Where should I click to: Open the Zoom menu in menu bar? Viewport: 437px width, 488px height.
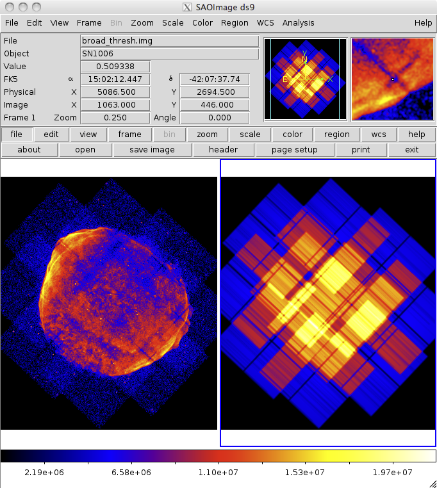click(142, 22)
